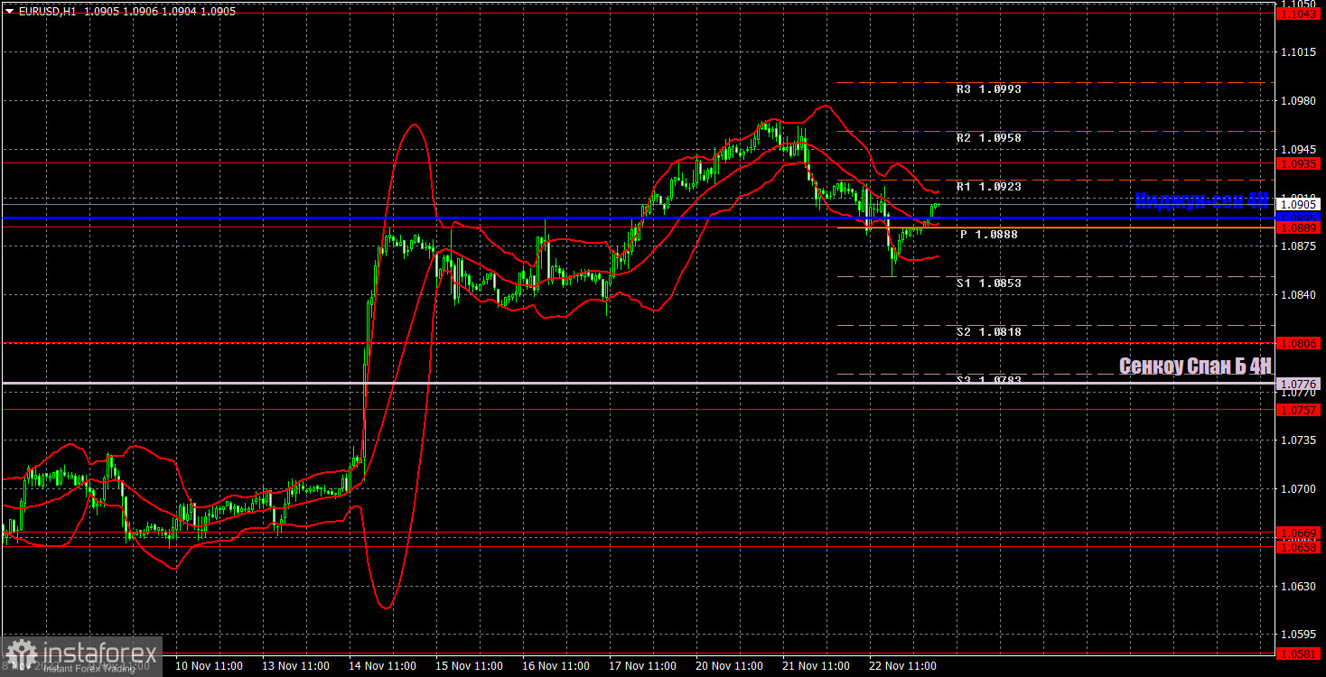Click the 1.0875 price scale value
This screenshot has height=677, width=1326.
(x=1297, y=246)
